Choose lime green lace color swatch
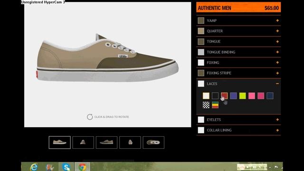Viewport: 304px width, 171px height. pyautogui.click(x=243, y=96)
